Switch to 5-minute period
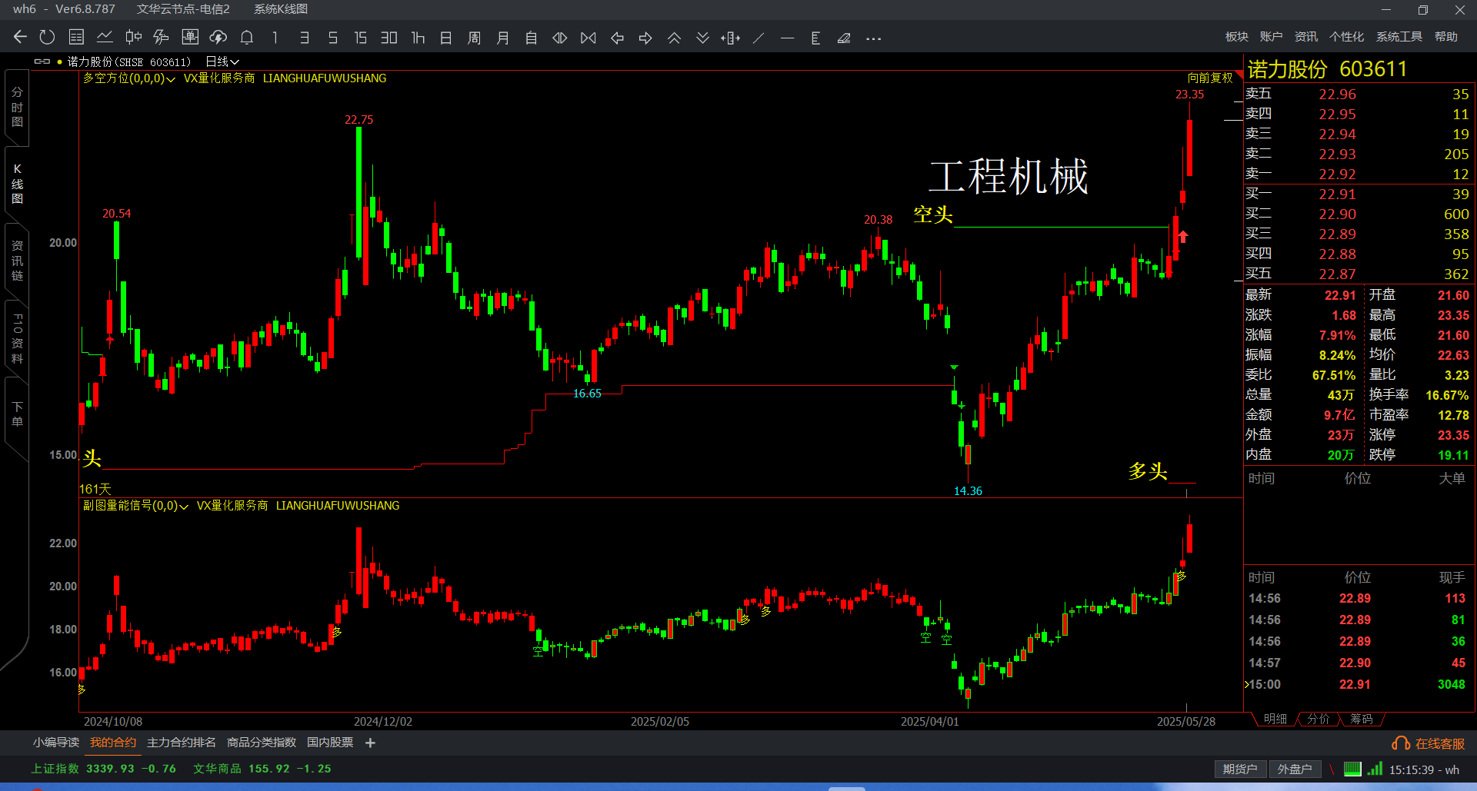Screen dimensions: 1477x791 click(332, 37)
